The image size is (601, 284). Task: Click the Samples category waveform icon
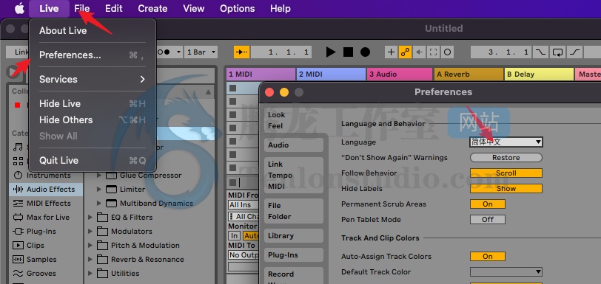pyautogui.click(x=18, y=260)
